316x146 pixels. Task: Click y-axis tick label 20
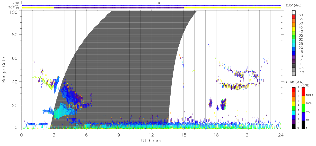[15, 105]
